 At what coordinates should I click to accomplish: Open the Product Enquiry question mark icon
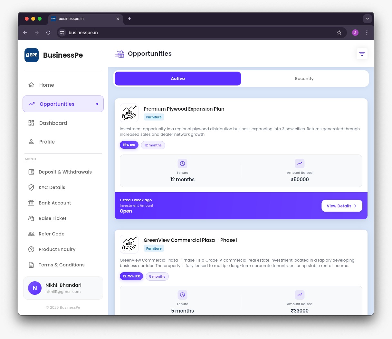tap(31, 249)
